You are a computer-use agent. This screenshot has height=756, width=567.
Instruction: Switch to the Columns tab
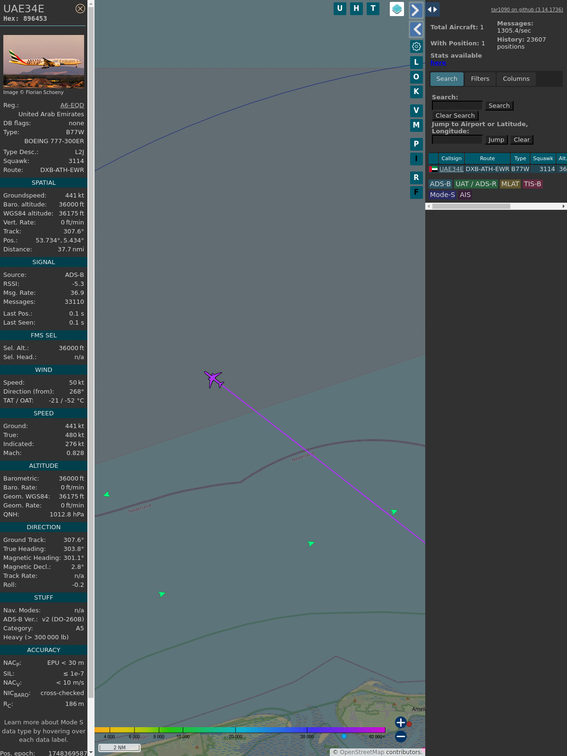(516, 79)
